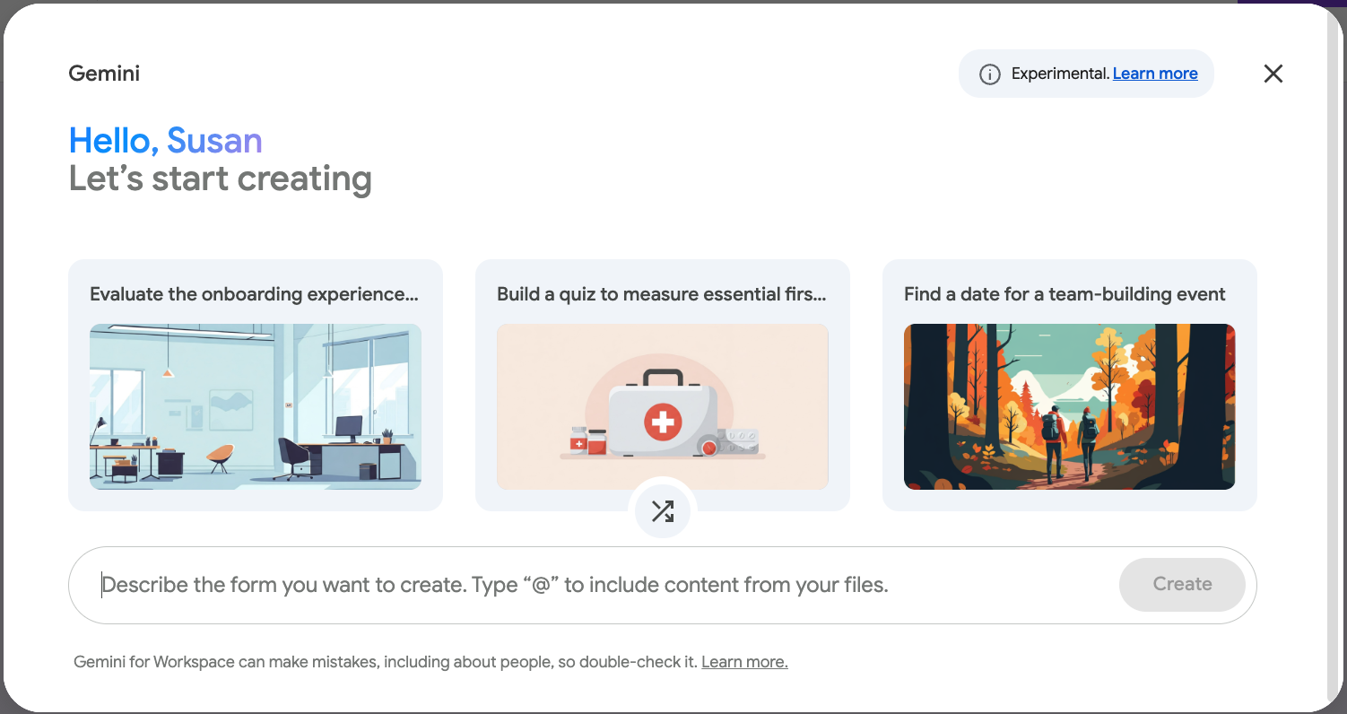Open the 'Learn more' link beside Experimental
The height and width of the screenshot is (714, 1347).
pyautogui.click(x=1155, y=74)
